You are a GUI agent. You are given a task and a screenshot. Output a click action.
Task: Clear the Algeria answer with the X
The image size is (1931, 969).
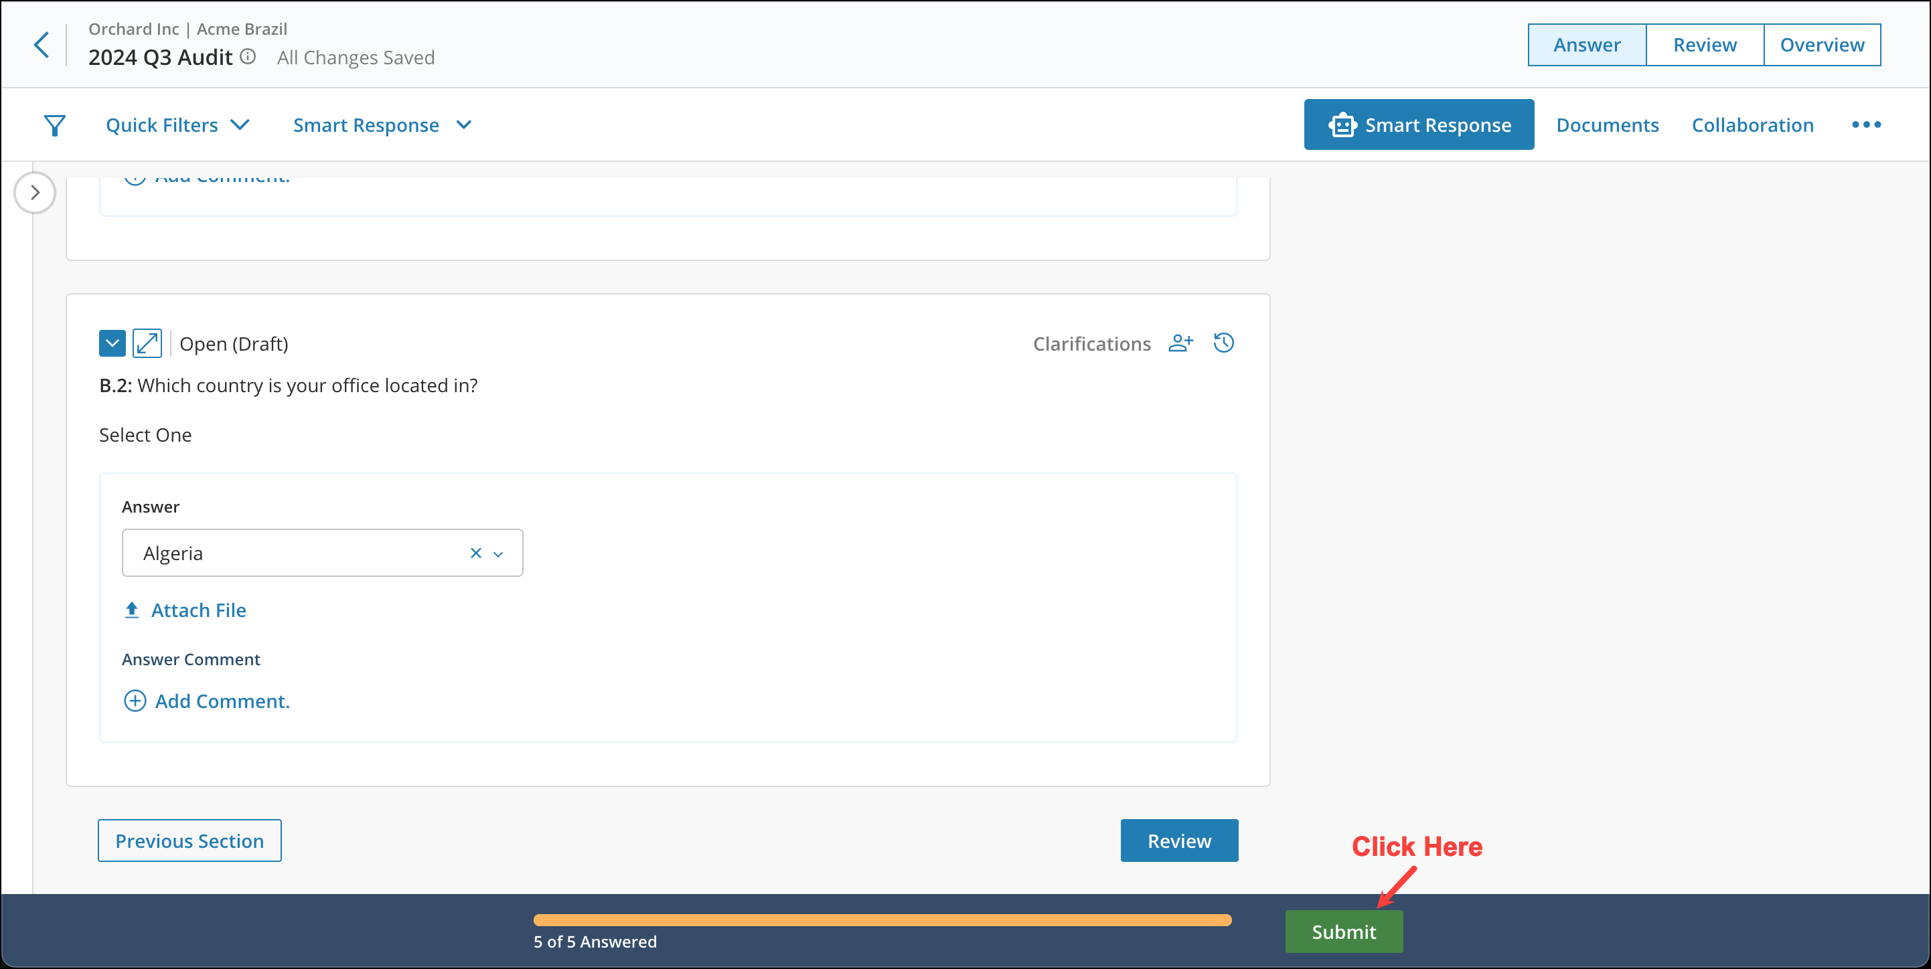click(x=475, y=553)
